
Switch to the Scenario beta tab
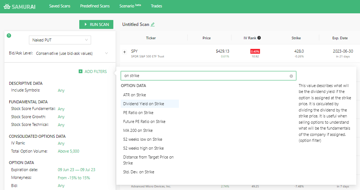point(130,6)
